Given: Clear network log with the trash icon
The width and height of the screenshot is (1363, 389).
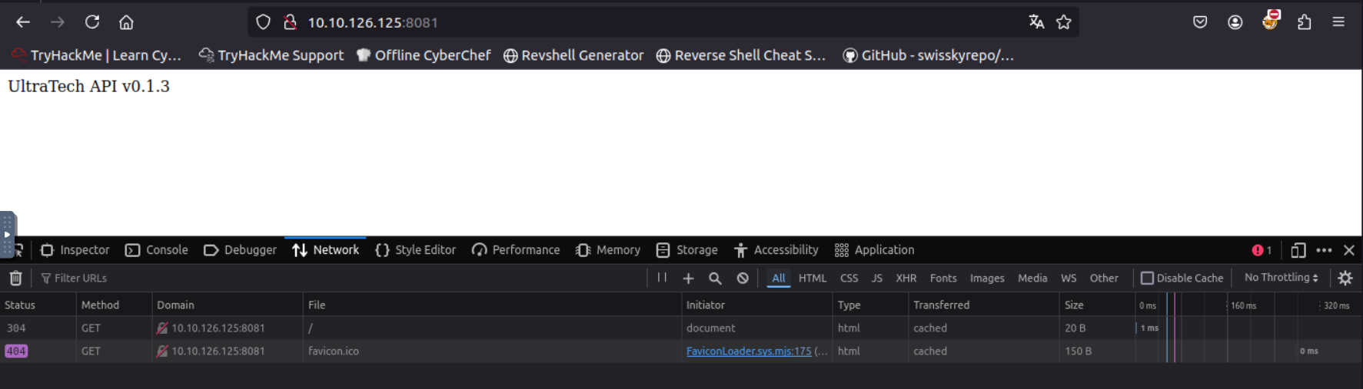Looking at the screenshot, I should [x=15, y=279].
